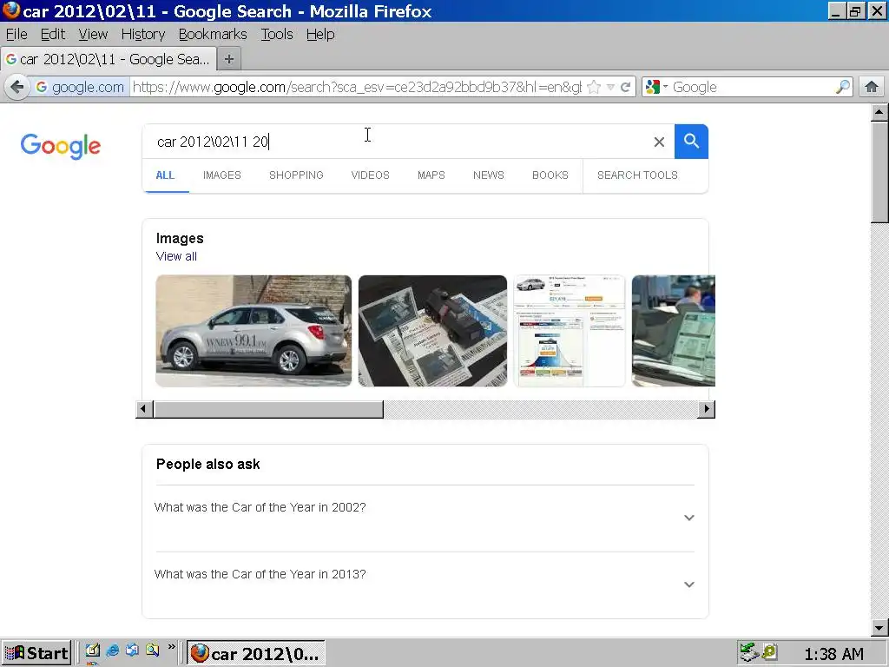889x667 pixels.
Task: Open the History menu
Action: coord(143,35)
